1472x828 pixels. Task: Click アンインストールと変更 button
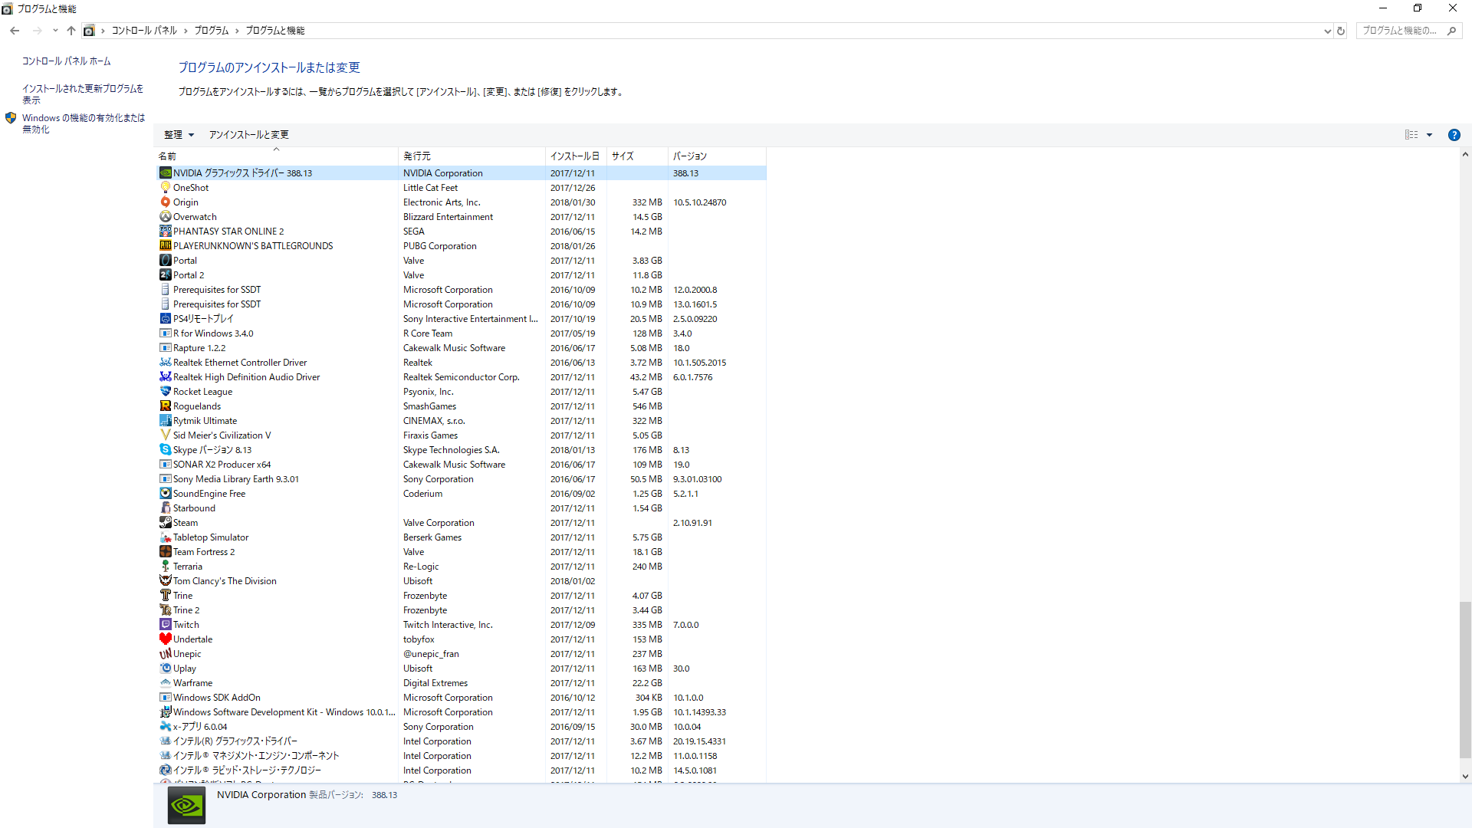click(248, 135)
